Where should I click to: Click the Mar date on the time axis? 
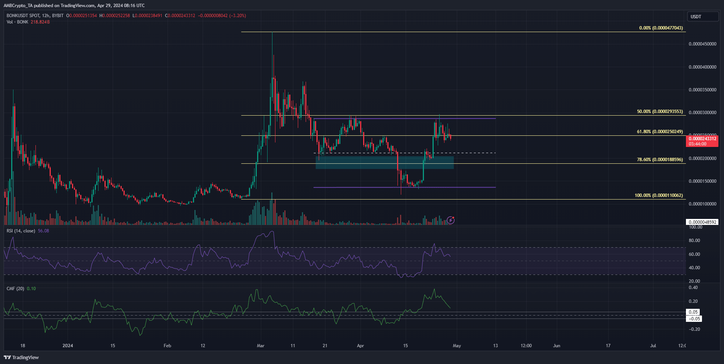[261, 346]
